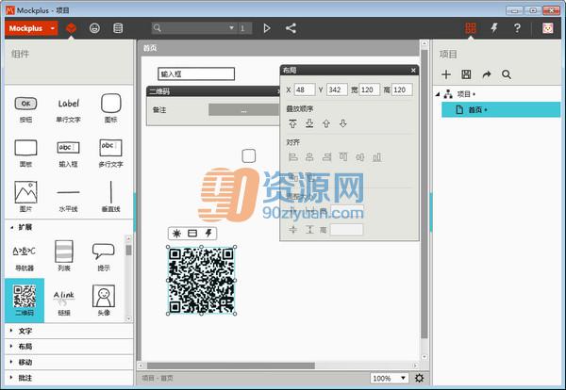This screenshot has width=566, height=390.
Task: Select the breadcrumb navigator component
Action: (x=25, y=256)
